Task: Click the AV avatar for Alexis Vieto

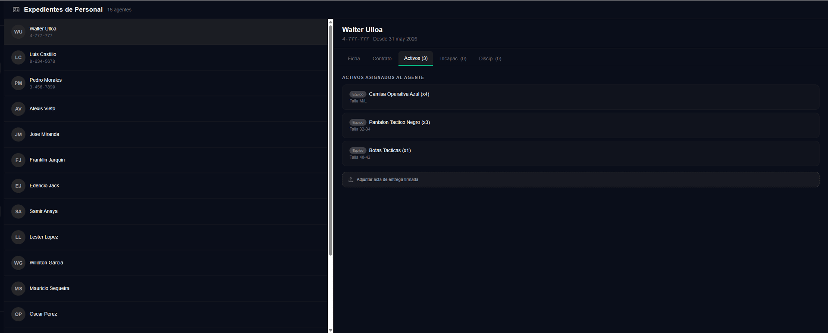Action: coord(18,109)
